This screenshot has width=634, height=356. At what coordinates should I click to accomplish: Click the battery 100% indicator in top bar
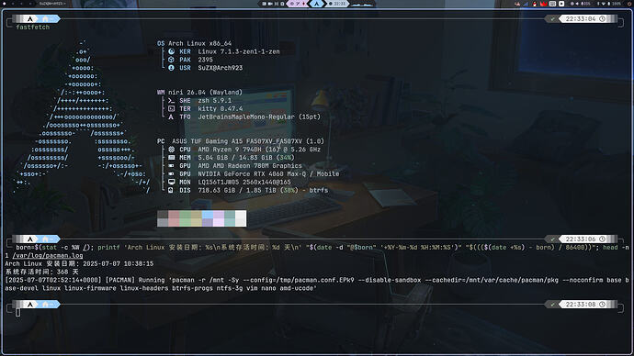(614, 4)
